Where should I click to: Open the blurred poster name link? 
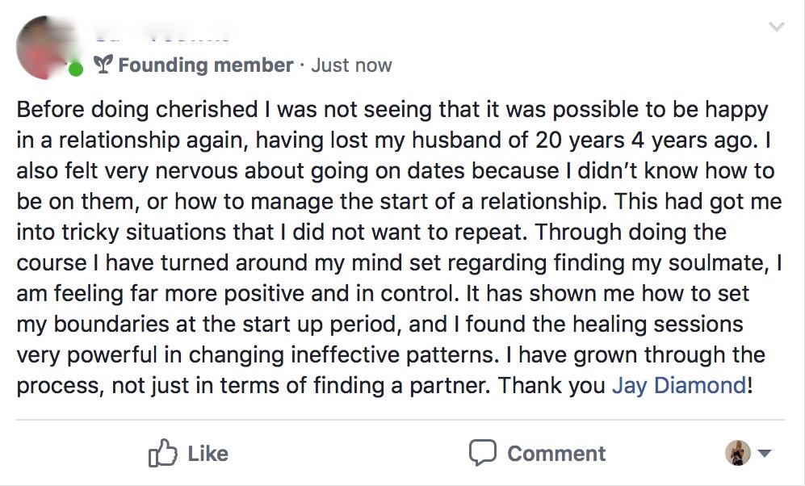pos(161,35)
